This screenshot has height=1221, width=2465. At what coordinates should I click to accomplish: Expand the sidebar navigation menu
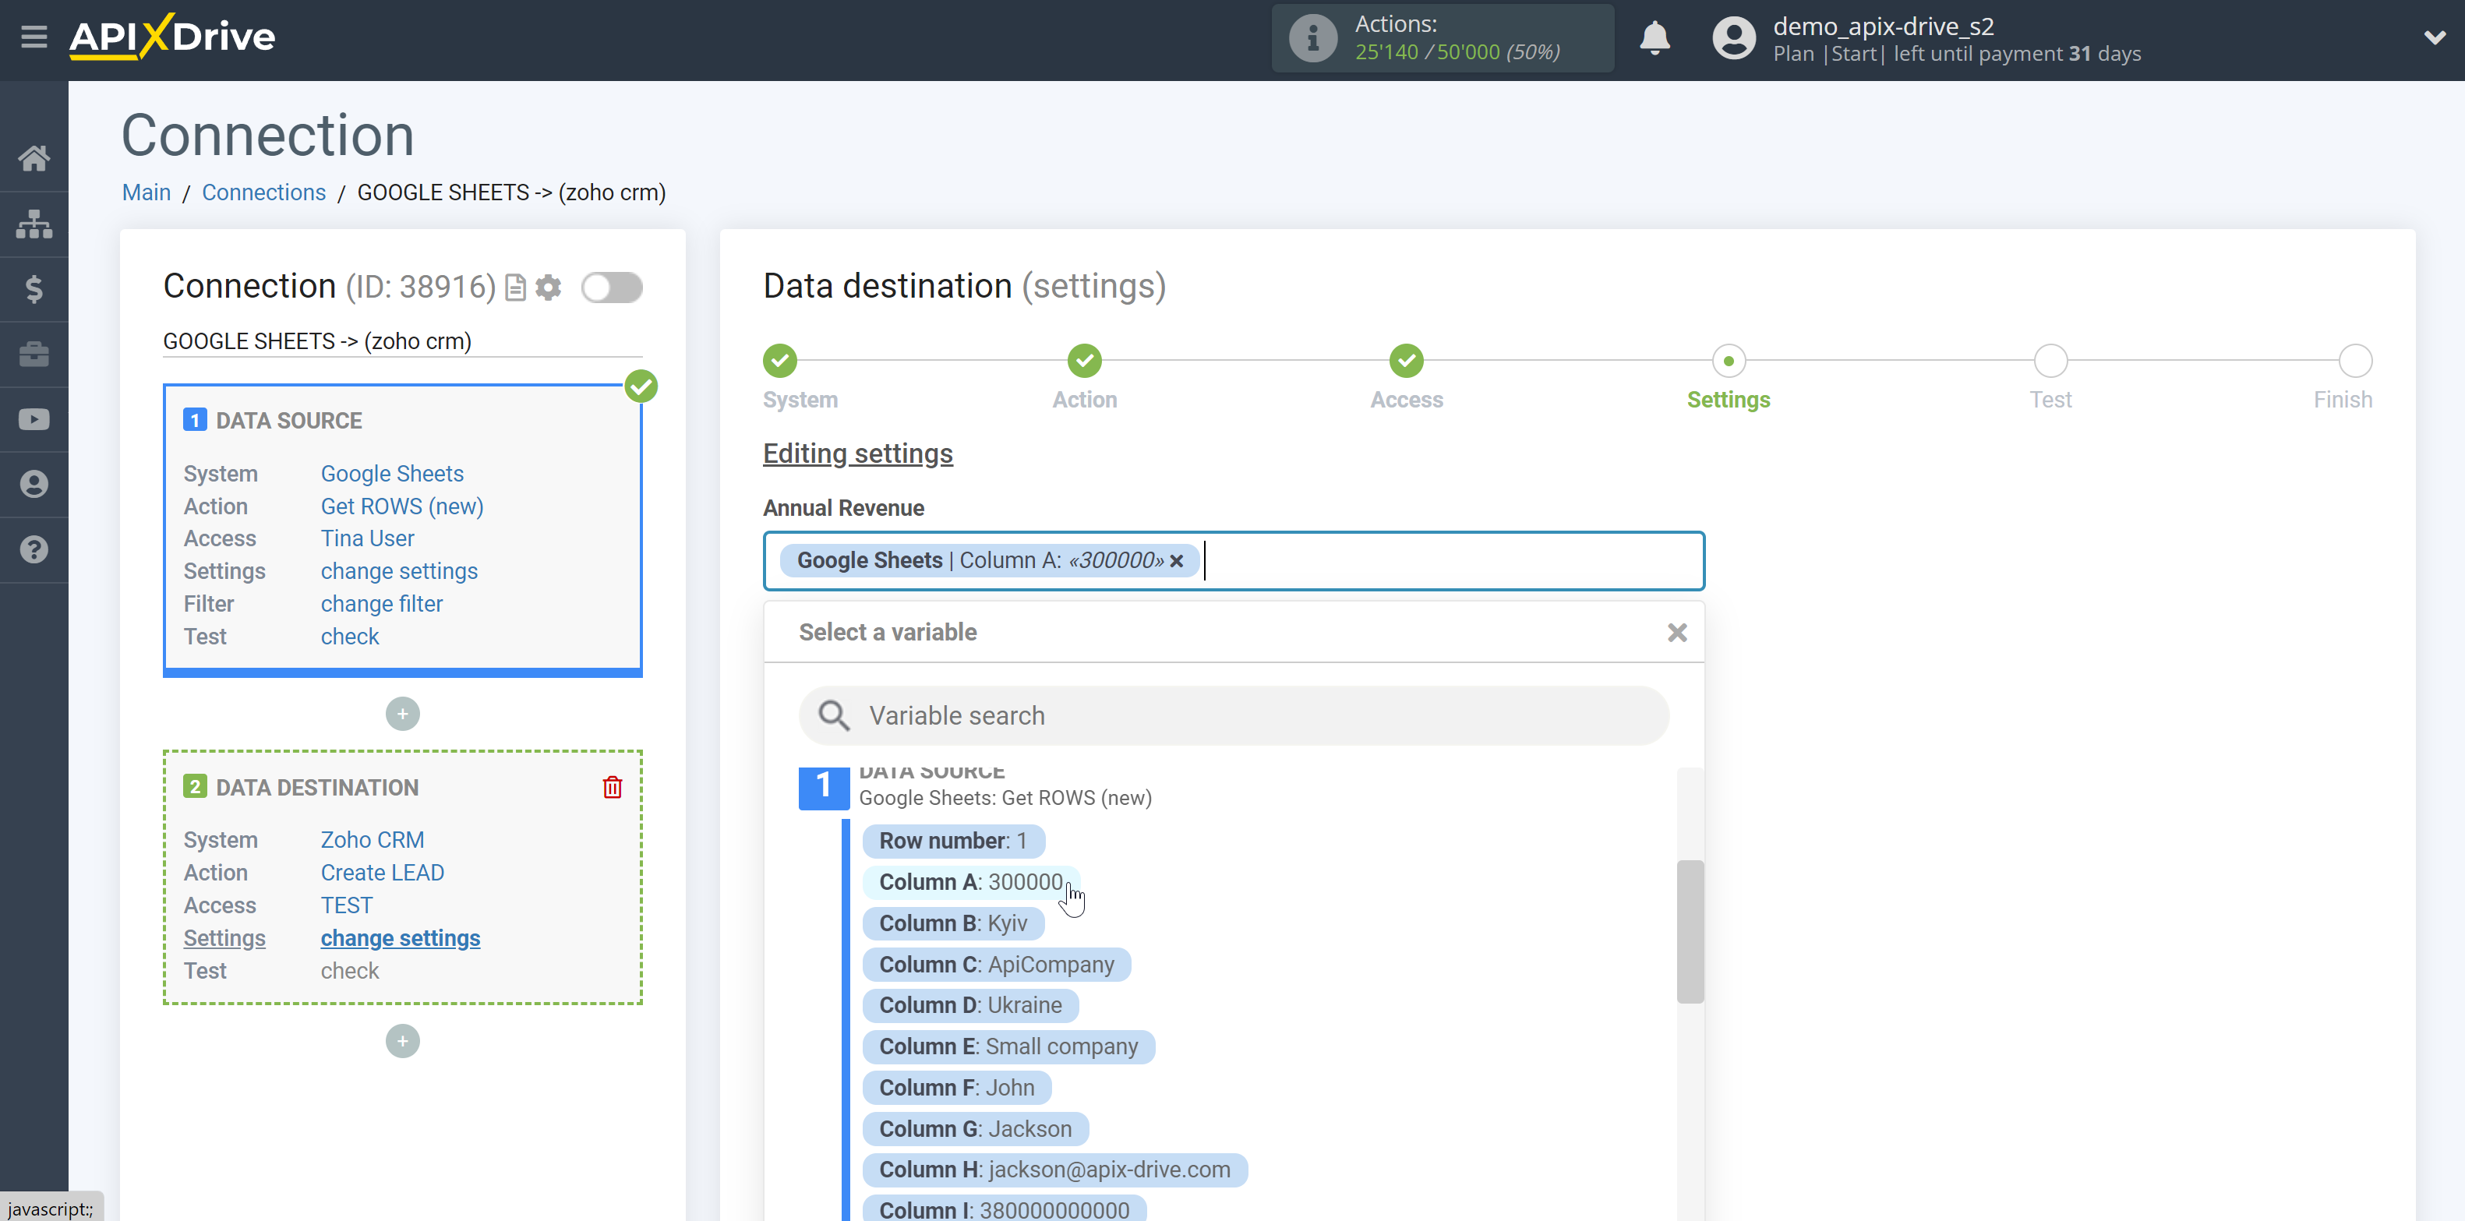pos(33,37)
